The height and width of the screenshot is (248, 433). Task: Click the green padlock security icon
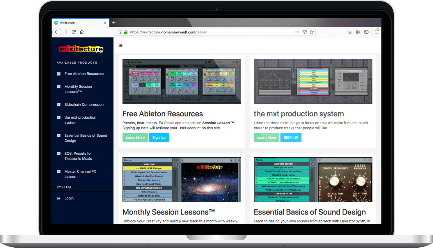coord(126,32)
